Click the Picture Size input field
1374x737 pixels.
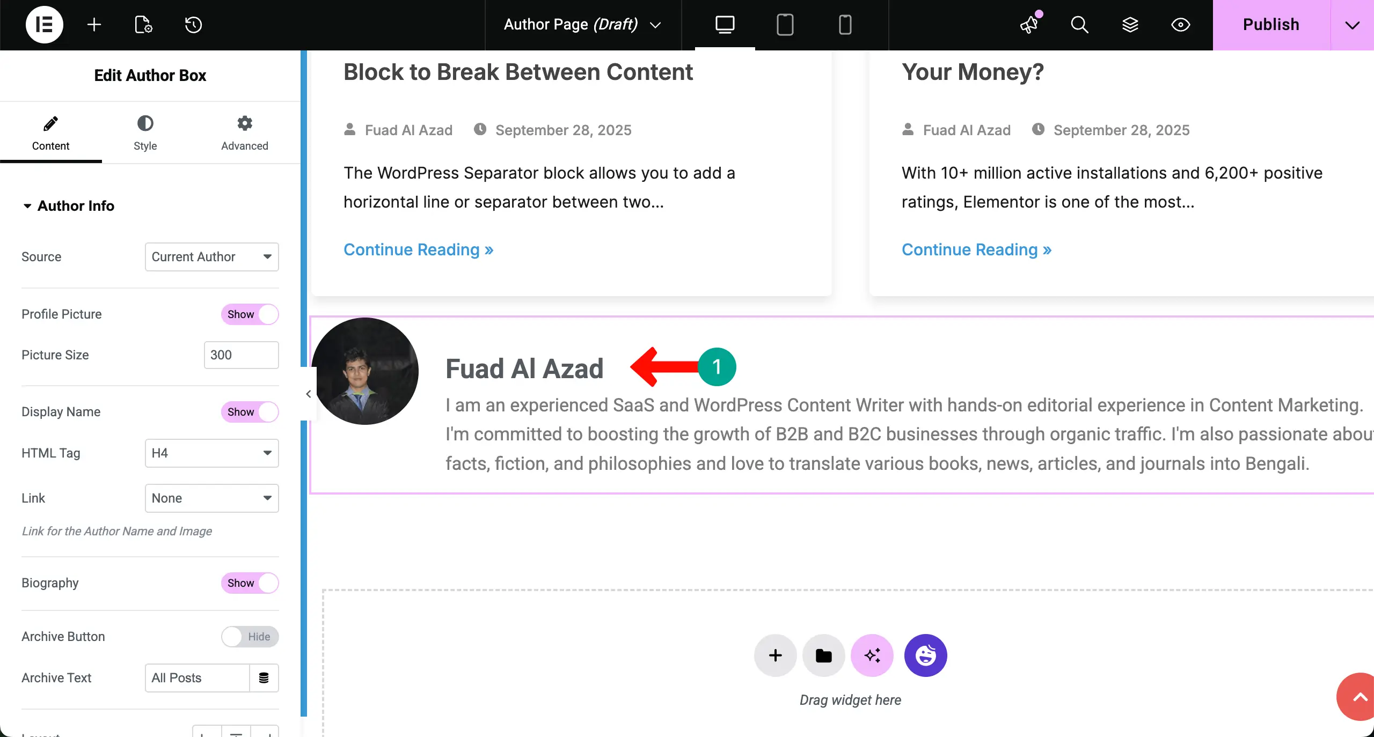point(241,355)
